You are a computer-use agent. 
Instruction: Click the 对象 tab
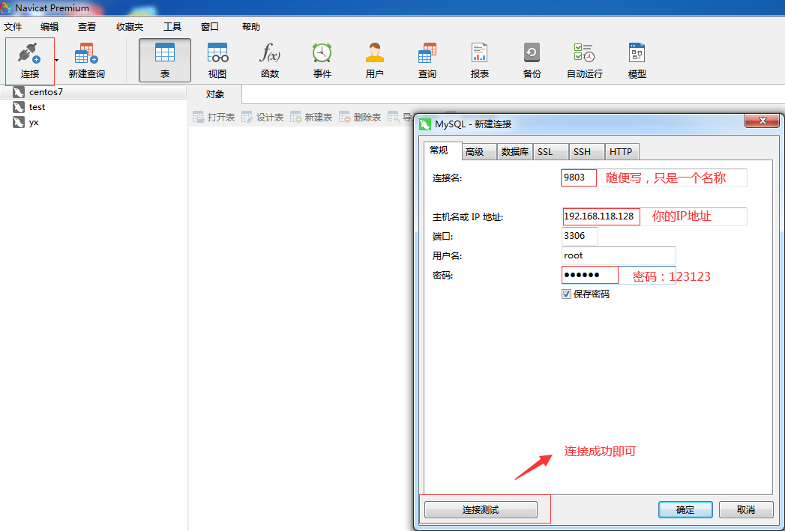tap(215, 94)
